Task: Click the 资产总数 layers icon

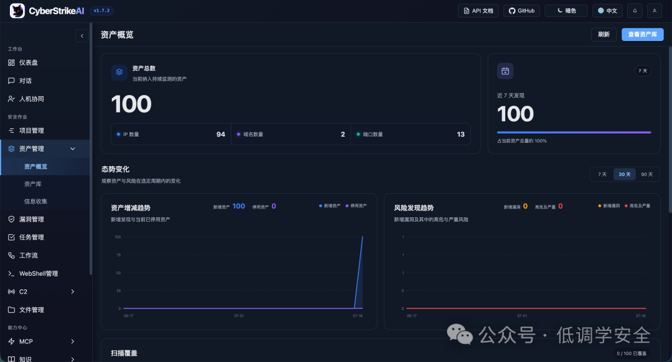Action: (119, 72)
